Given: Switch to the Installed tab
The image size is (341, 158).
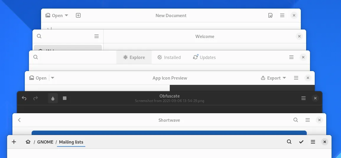Looking at the screenshot, I should 169,57.
